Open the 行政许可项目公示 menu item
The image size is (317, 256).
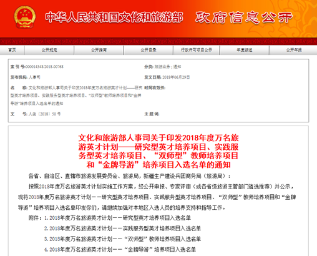[197, 50]
